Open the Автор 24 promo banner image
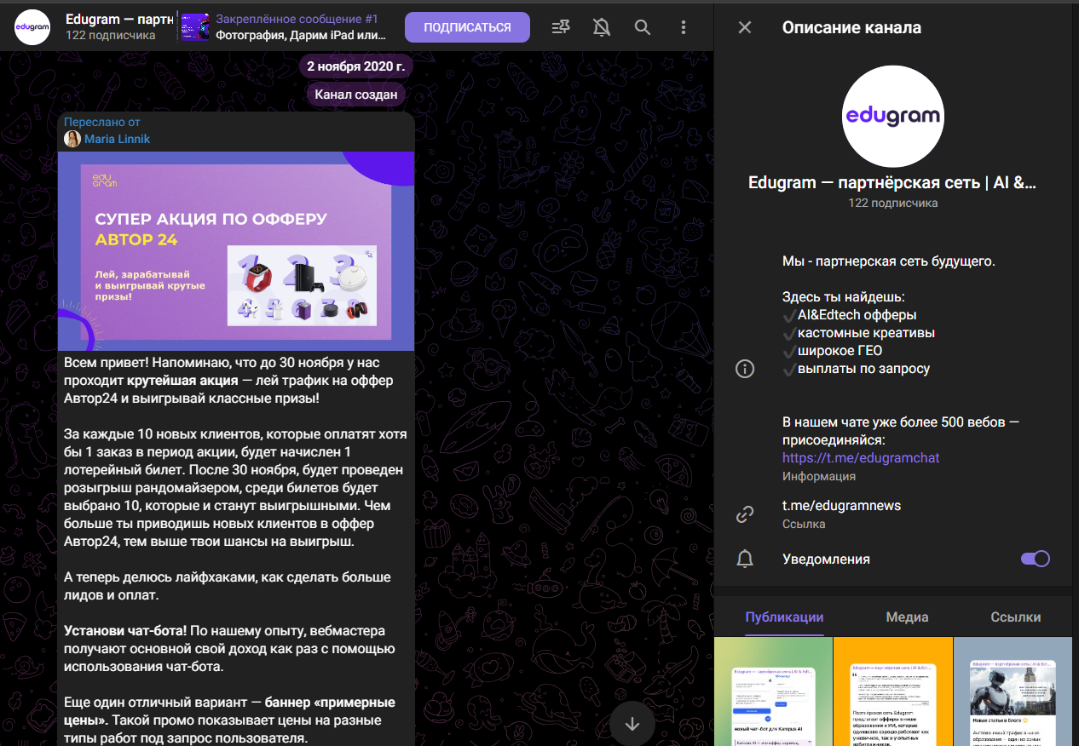The height and width of the screenshot is (746, 1079). pos(236,251)
